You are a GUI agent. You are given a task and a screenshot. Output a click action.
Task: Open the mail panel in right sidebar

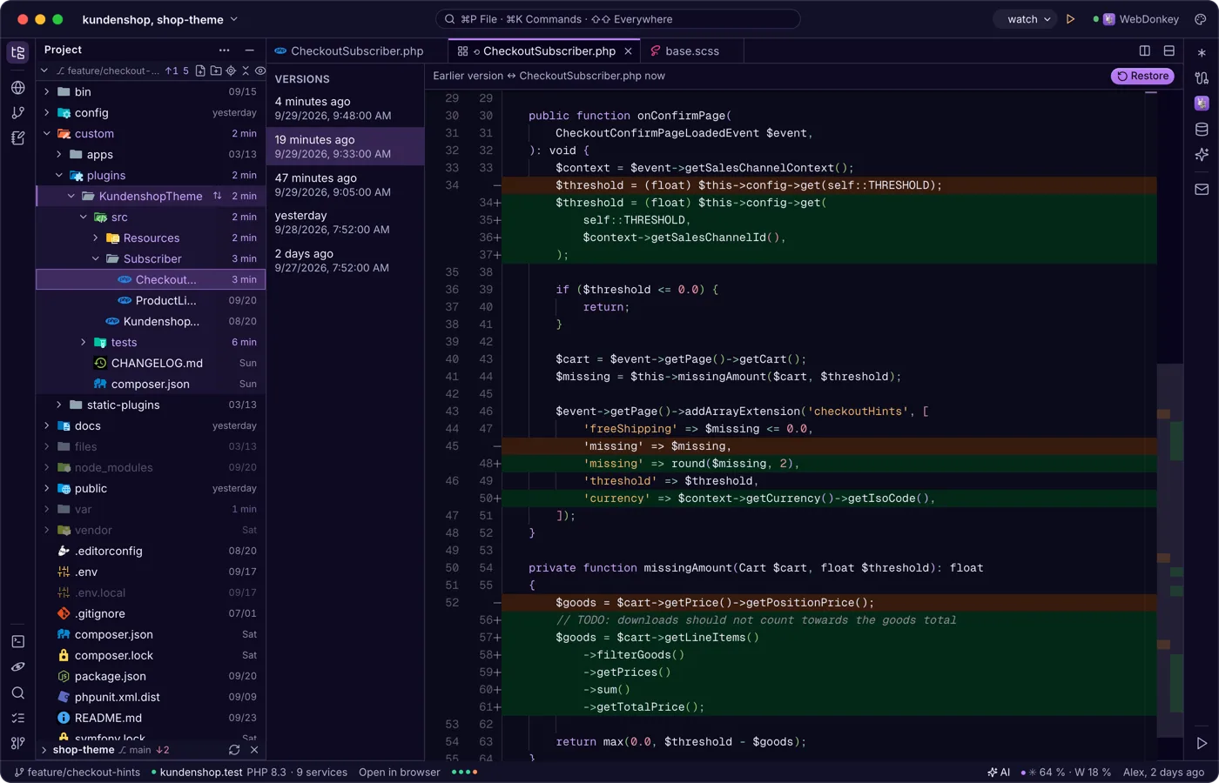point(1202,189)
